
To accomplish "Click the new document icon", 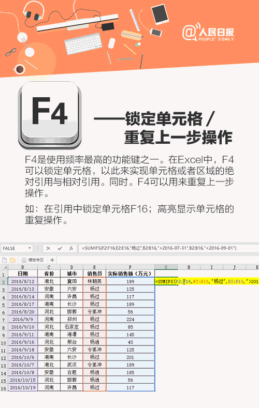I will (x=5, y=260).
